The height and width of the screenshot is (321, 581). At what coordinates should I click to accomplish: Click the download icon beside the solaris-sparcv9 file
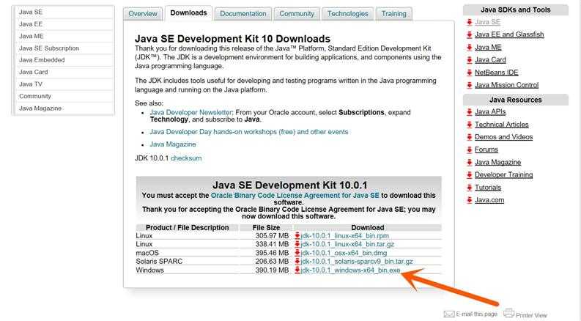tap(297, 262)
